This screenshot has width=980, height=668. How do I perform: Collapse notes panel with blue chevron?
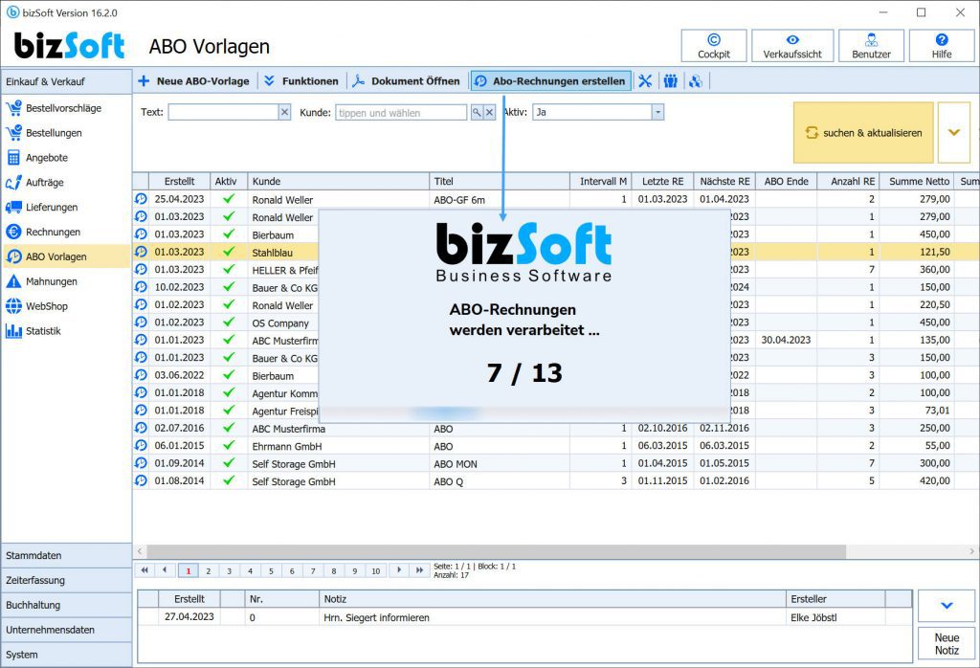click(x=947, y=606)
